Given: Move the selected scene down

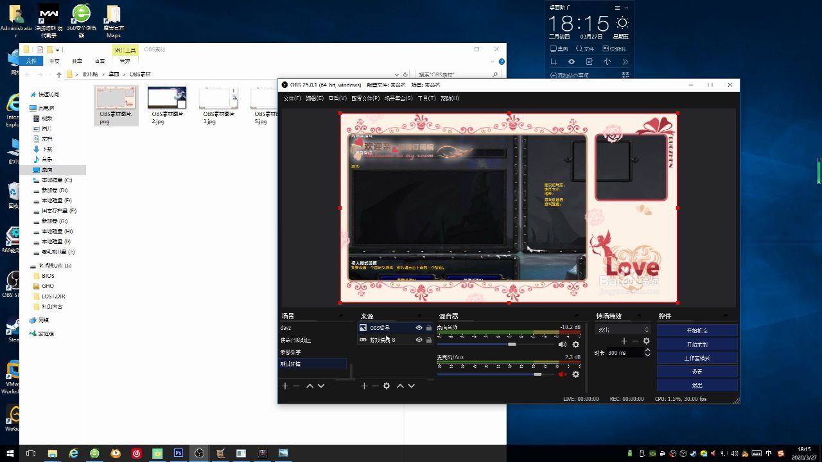Looking at the screenshot, I should pyautogui.click(x=321, y=386).
